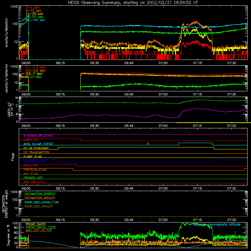Click the ECLIPSE_FLAG label
Image resolution: width=251 pixels, height=251 pixels.
(x=34, y=161)
